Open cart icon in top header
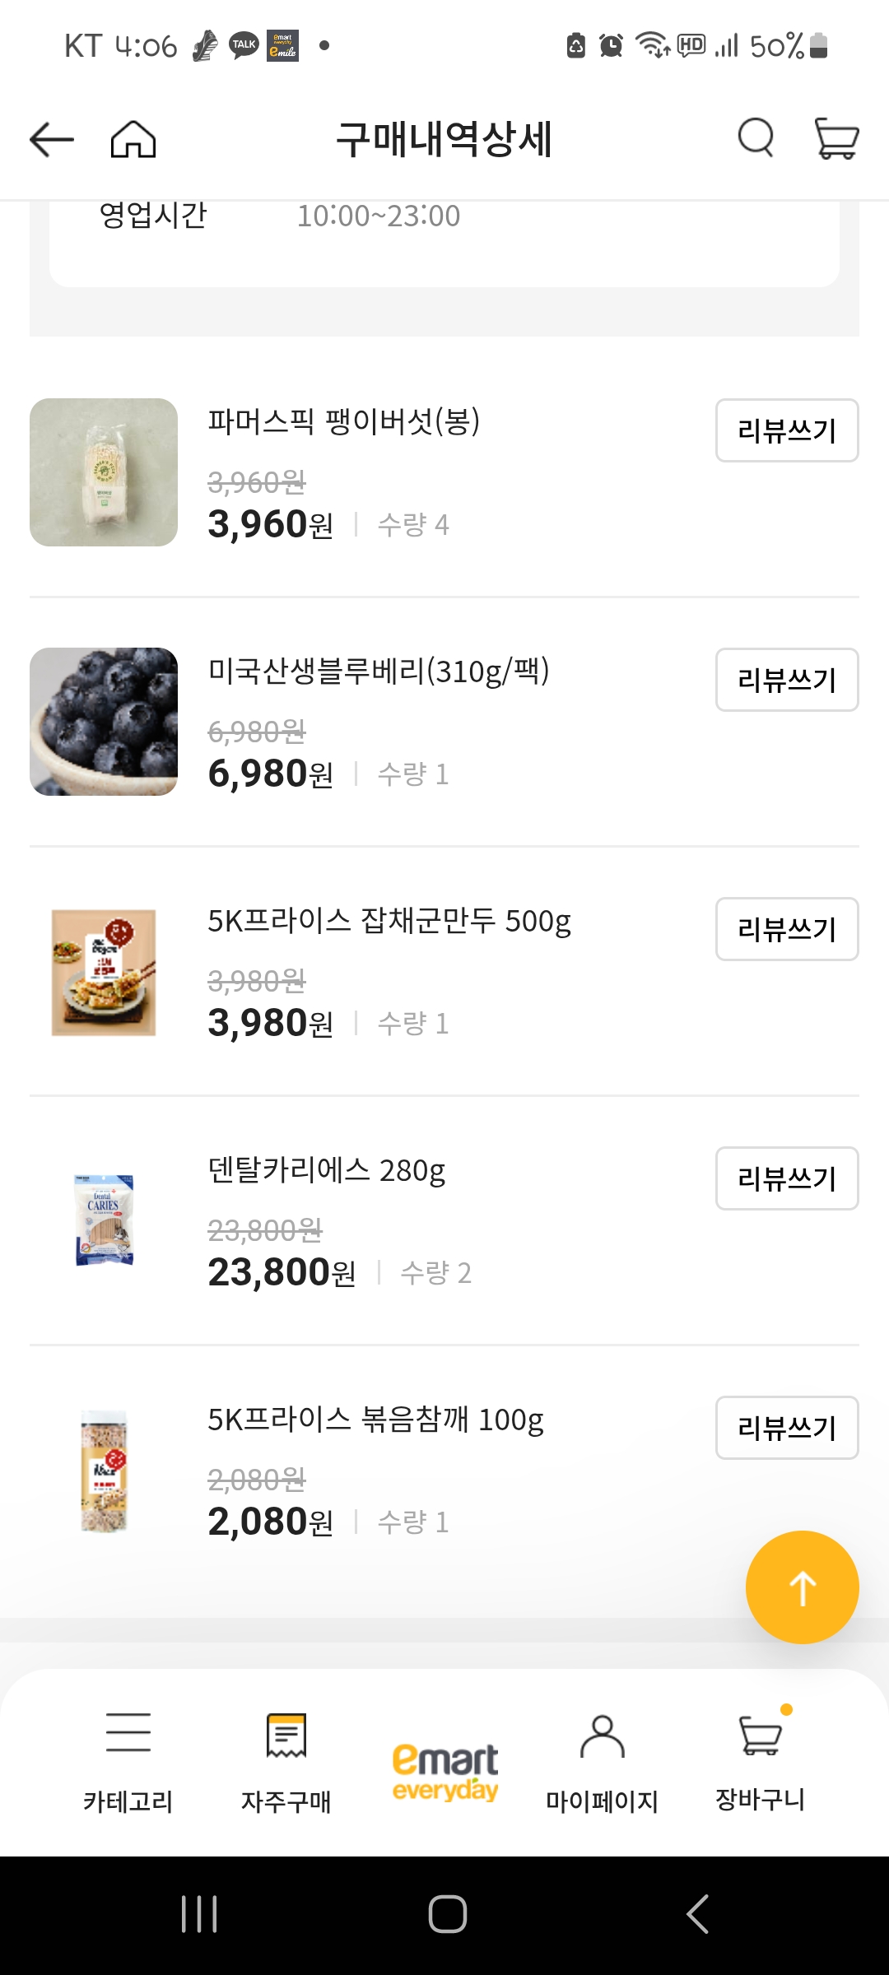This screenshot has height=1975, width=889. (835, 137)
